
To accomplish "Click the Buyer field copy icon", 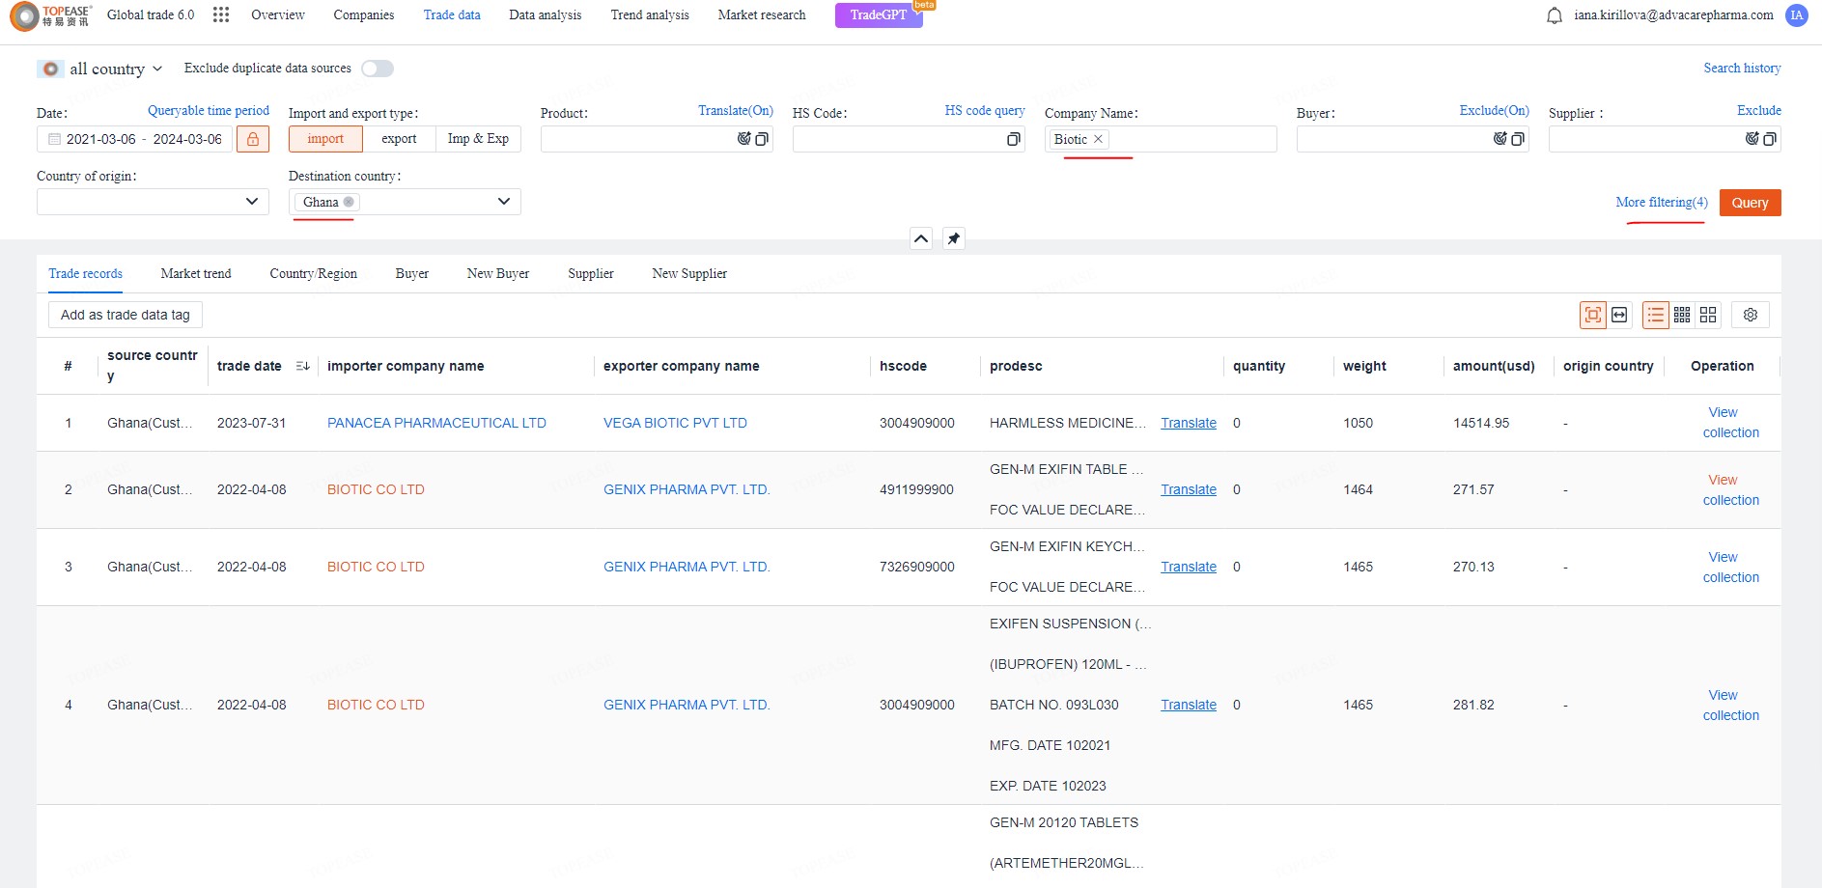I will 1518,139.
